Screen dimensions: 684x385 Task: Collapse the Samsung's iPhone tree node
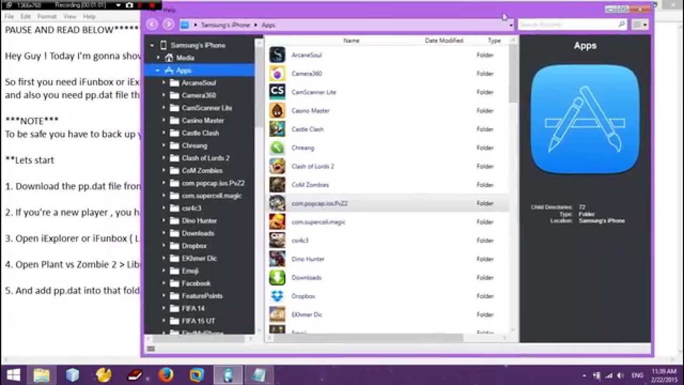click(152, 45)
